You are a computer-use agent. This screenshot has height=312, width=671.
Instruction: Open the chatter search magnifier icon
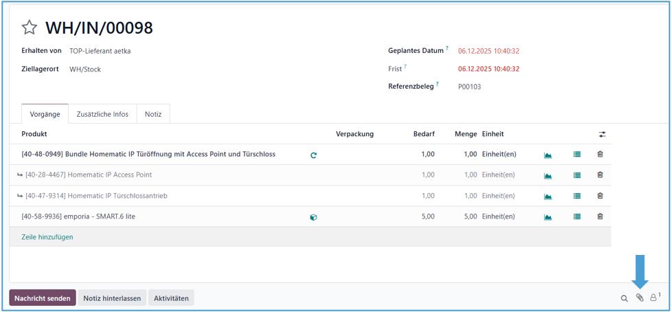[624, 298]
